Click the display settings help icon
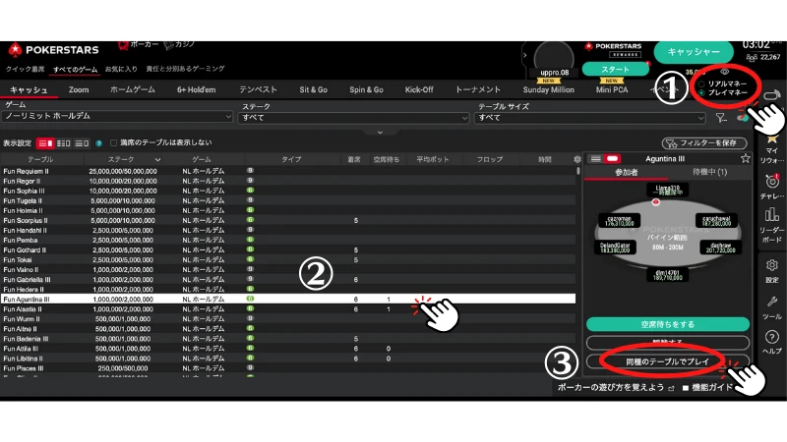787x442 pixels. click(x=99, y=143)
